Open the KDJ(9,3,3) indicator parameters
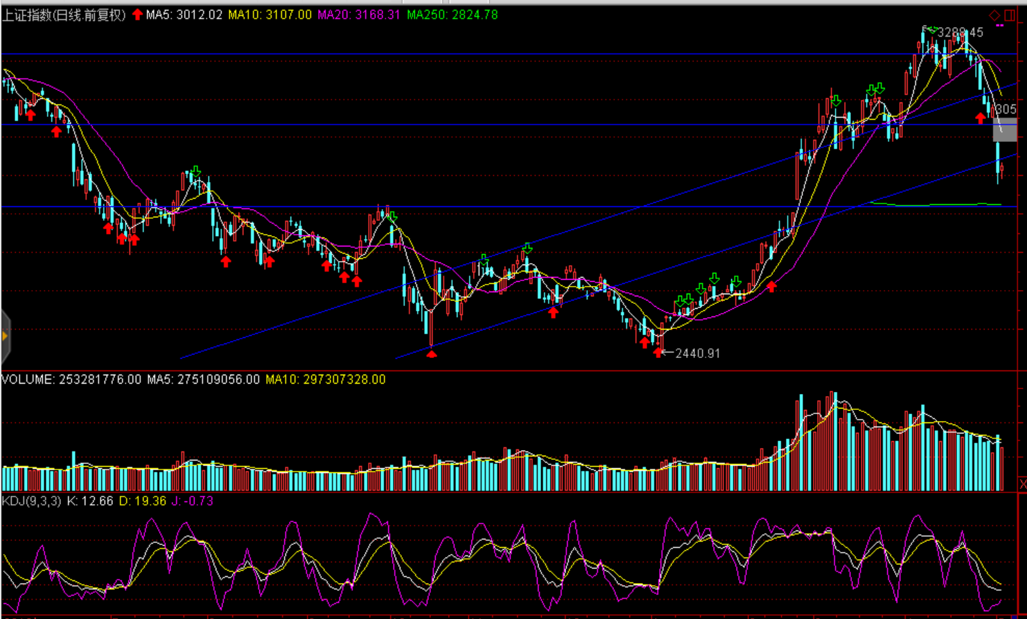Image resolution: width=1027 pixels, height=619 pixels. tap(32, 501)
